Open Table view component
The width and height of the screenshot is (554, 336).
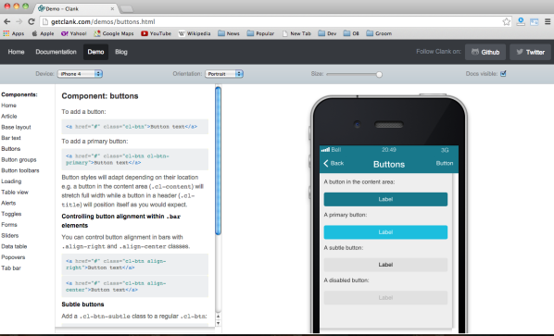click(15, 192)
